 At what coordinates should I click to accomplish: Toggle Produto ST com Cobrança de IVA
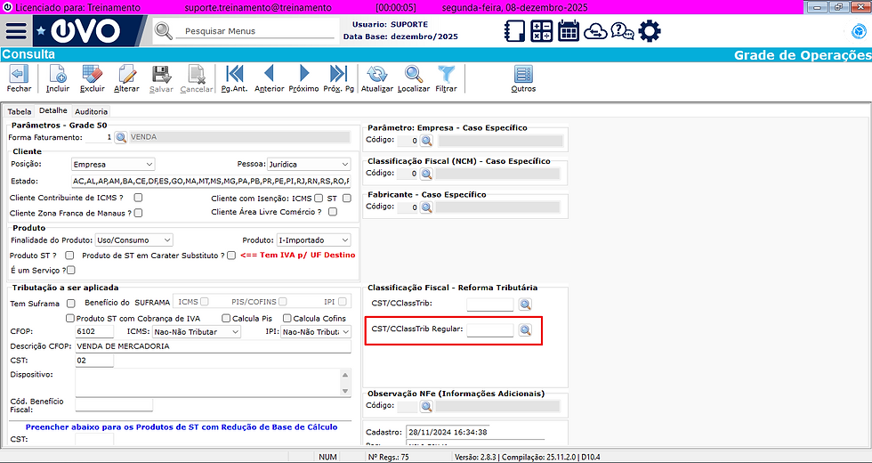click(70, 319)
